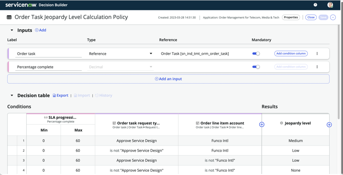Screen dimensions: 343x175
Task: Click the vertical scrollbar on right
Action: coord(339,72)
